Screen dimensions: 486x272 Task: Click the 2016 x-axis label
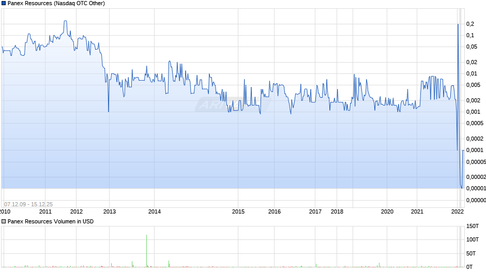pos(275,211)
